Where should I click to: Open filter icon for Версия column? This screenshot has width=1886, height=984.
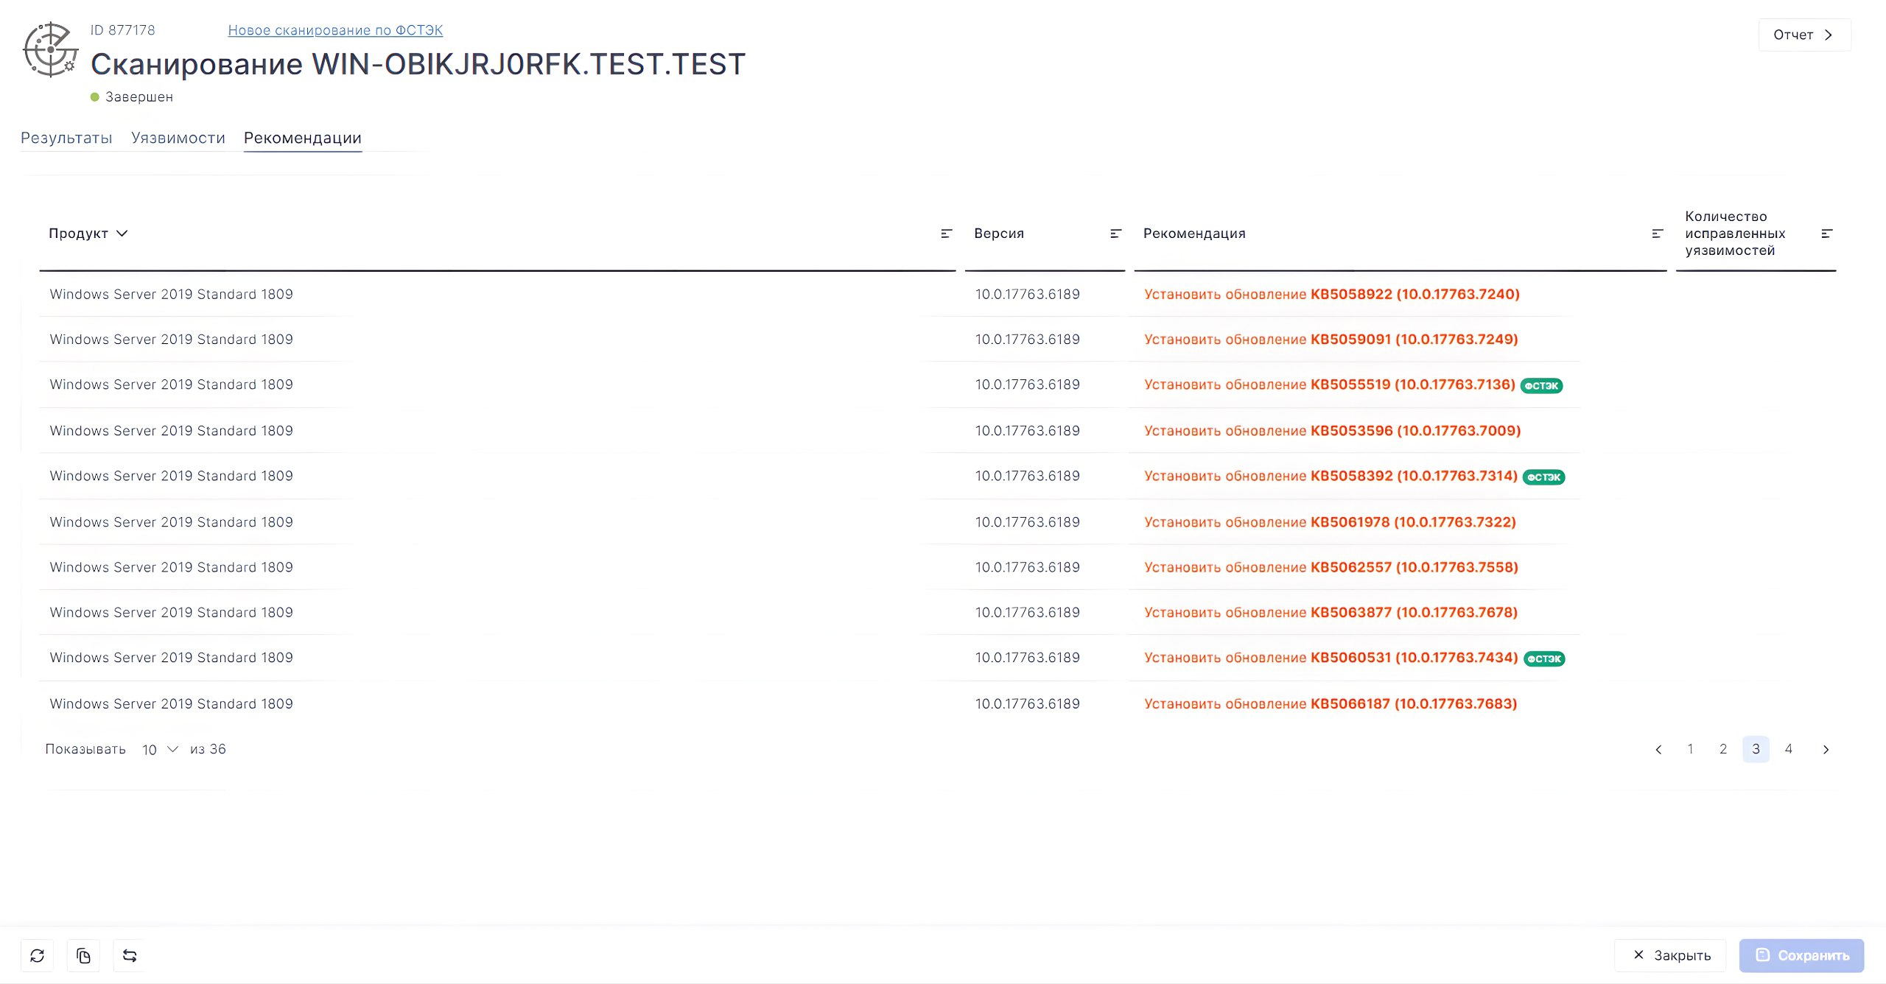1115,233
